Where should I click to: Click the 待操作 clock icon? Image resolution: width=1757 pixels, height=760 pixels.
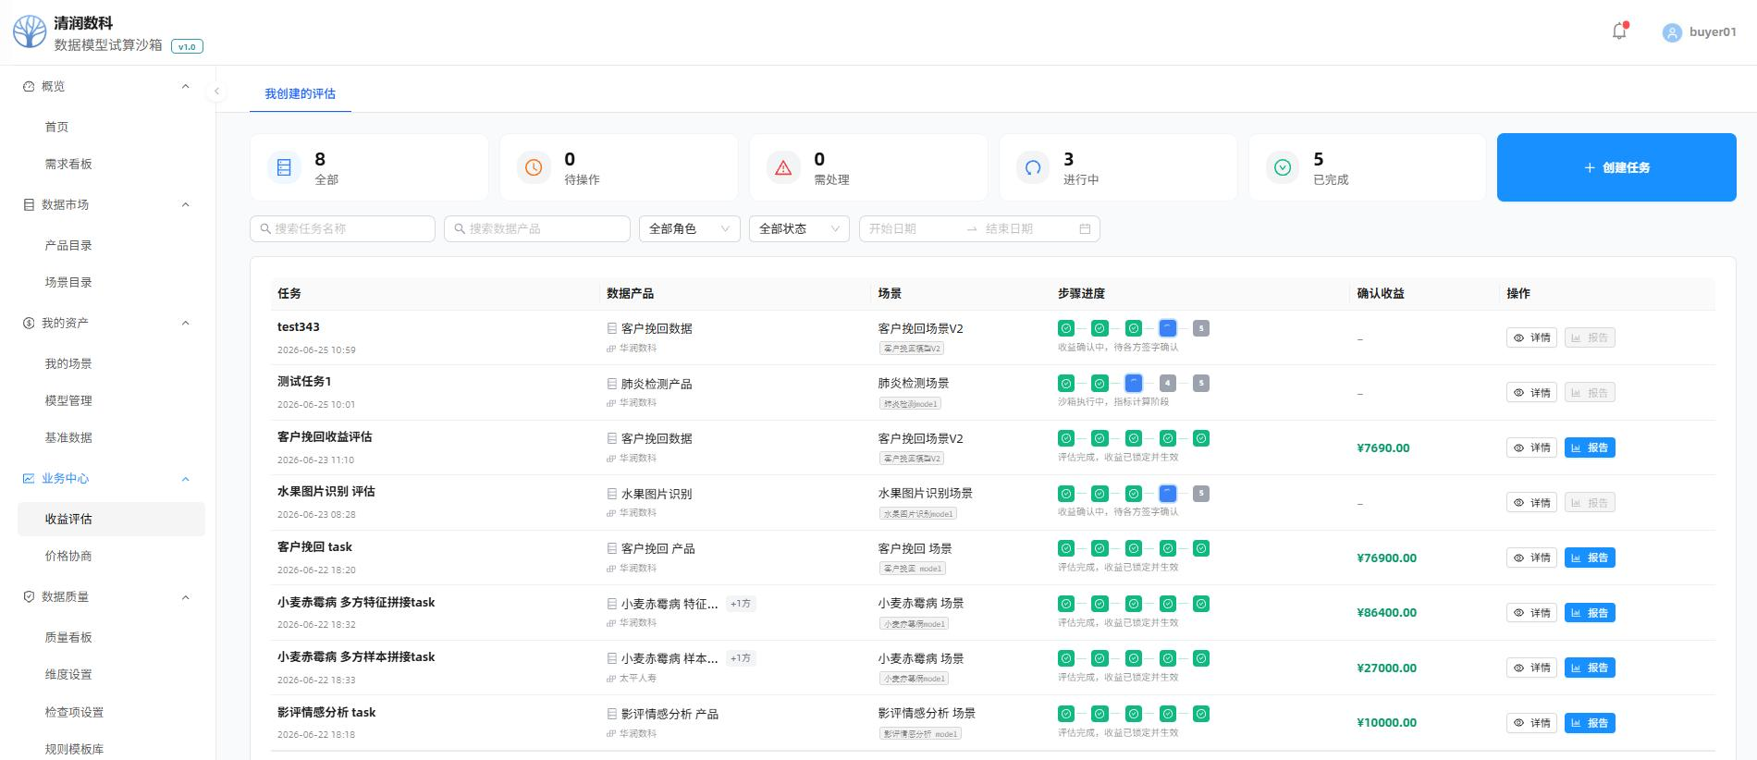coord(534,167)
